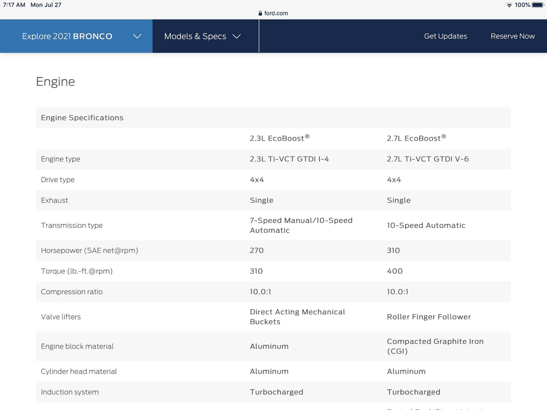547x410 pixels.
Task: Select the Engine section heading
Action: [x=56, y=82]
